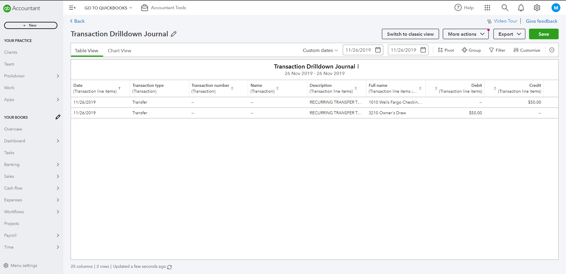Click the start date input field
The width and height of the screenshot is (566, 274).
[x=363, y=50]
